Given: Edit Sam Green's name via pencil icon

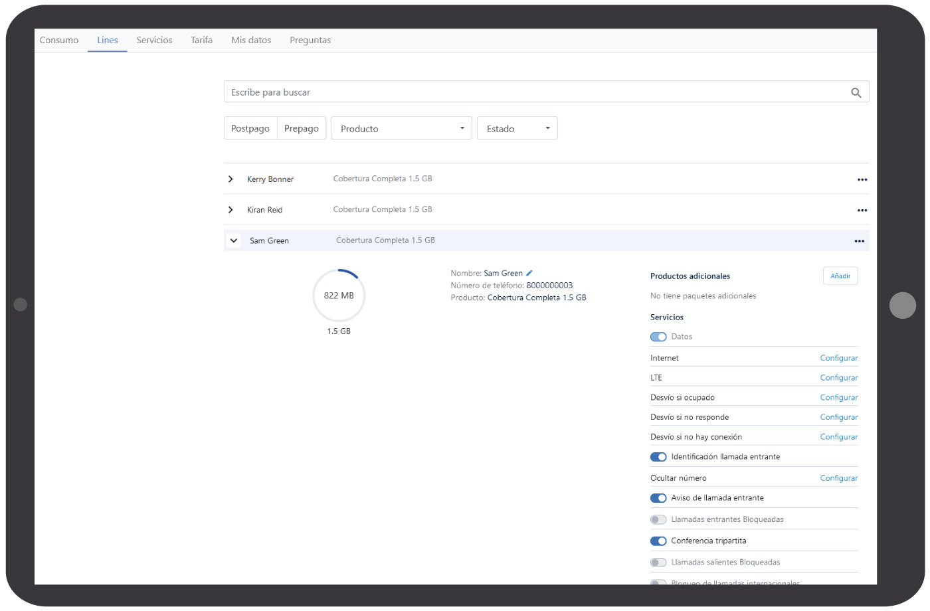Looking at the screenshot, I should [x=529, y=273].
